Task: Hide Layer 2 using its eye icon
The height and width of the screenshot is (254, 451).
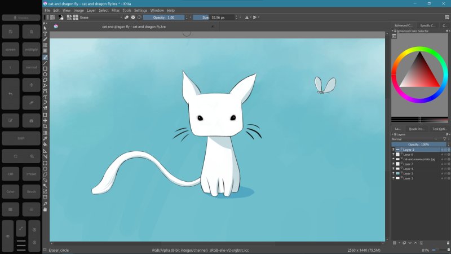Action: click(x=393, y=150)
